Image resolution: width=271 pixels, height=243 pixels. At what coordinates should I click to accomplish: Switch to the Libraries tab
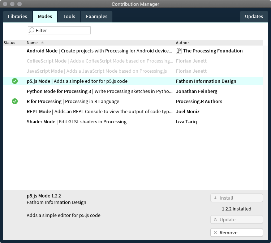[18, 16]
